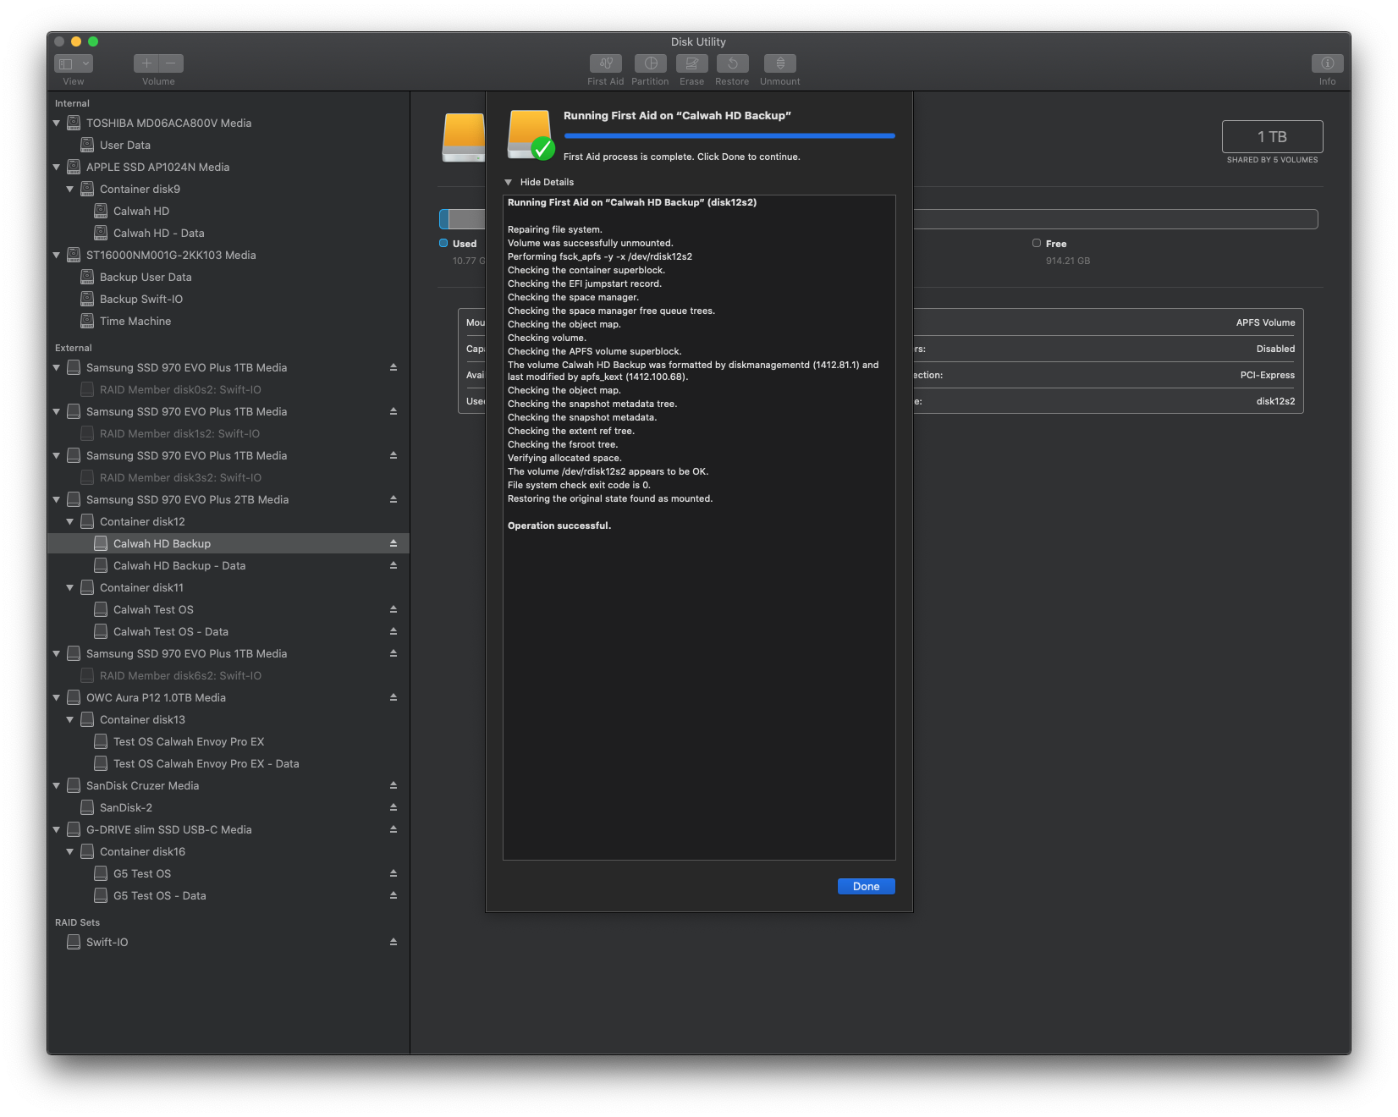Select User Data volume in sidebar
The width and height of the screenshot is (1398, 1117).
click(x=228, y=145)
